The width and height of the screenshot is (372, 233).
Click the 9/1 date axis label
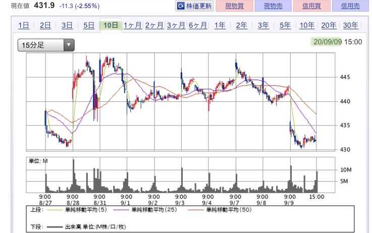point(125,203)
